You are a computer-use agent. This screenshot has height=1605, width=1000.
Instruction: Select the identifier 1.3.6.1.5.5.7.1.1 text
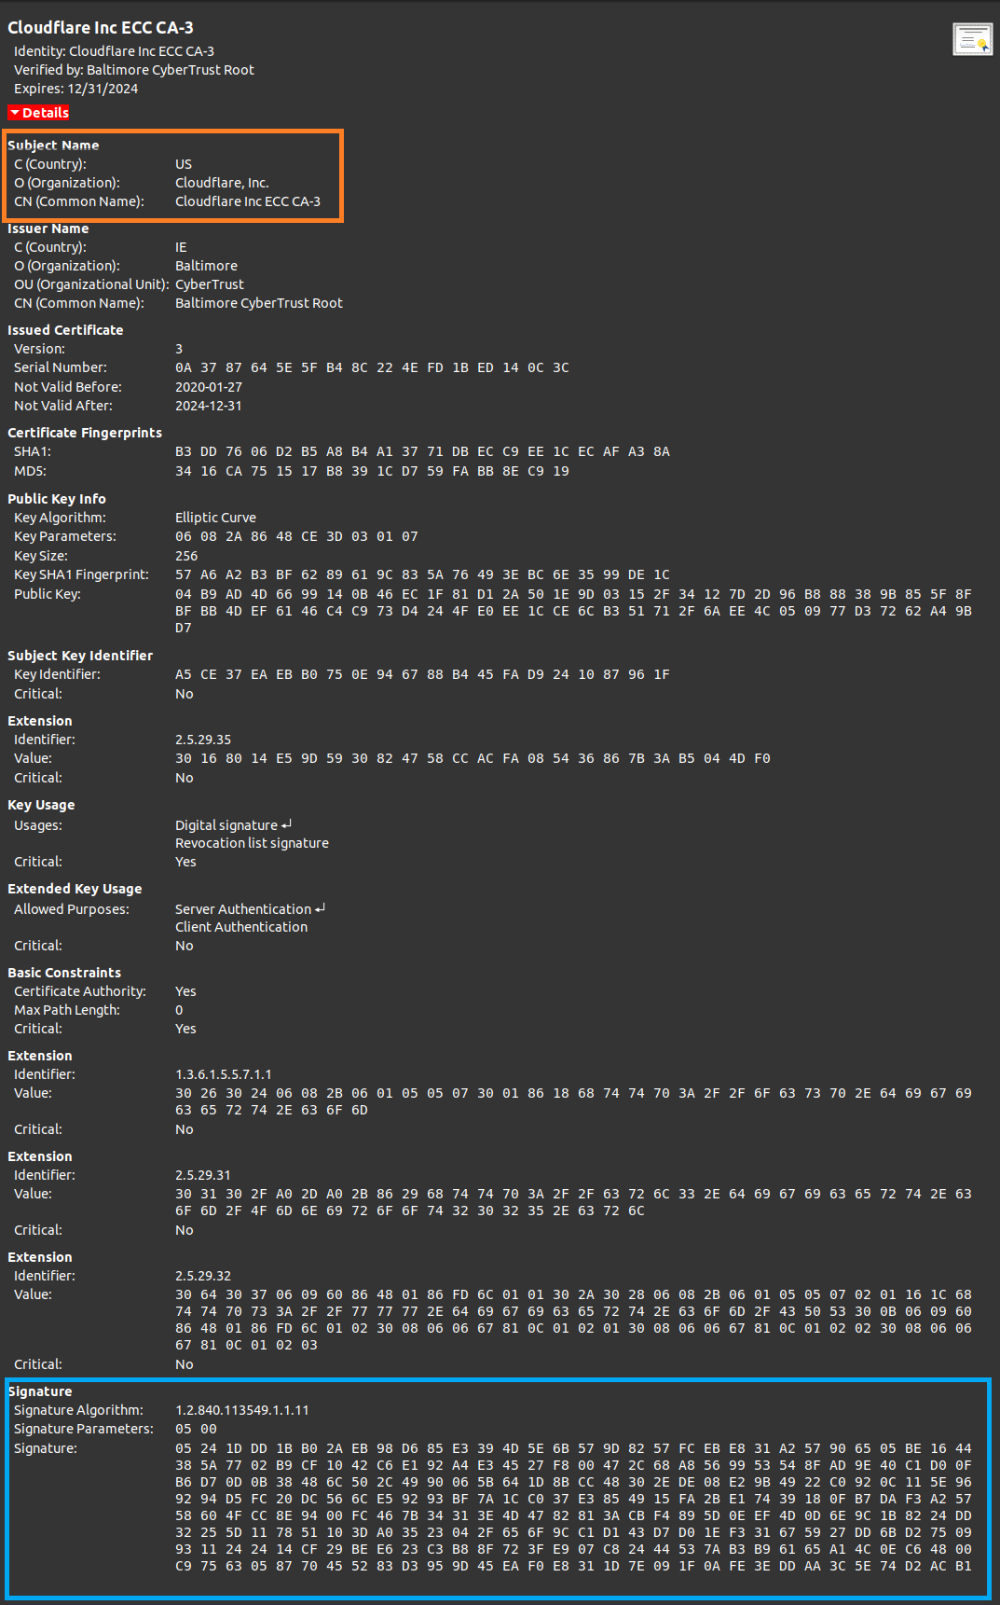pyautogui.click(x=224, y=1074)
